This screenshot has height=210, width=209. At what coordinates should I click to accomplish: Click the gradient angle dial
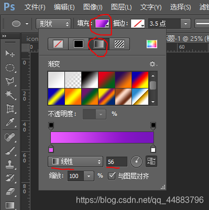click(x=136, y=161)
